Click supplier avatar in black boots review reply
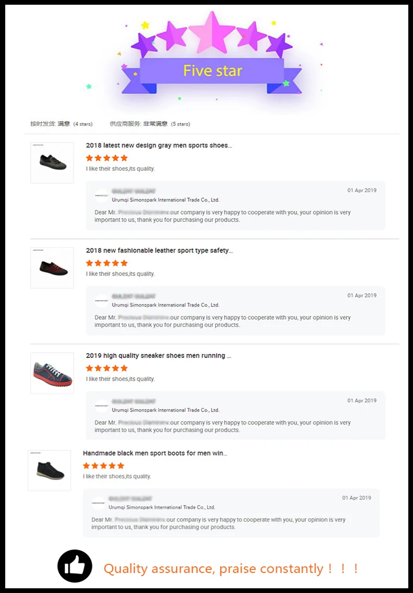413x593 pixels. pyautogui.click(x=98, y=503)
